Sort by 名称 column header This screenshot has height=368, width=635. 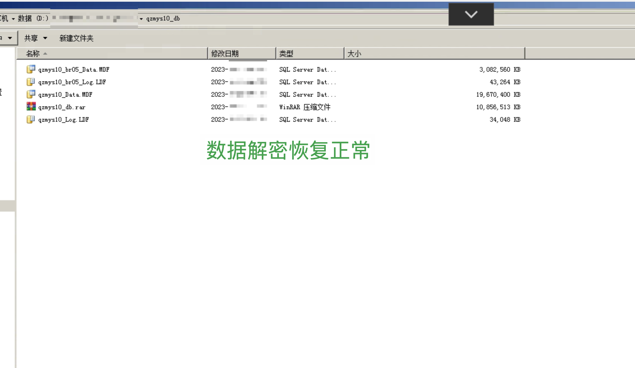[33, 53]
